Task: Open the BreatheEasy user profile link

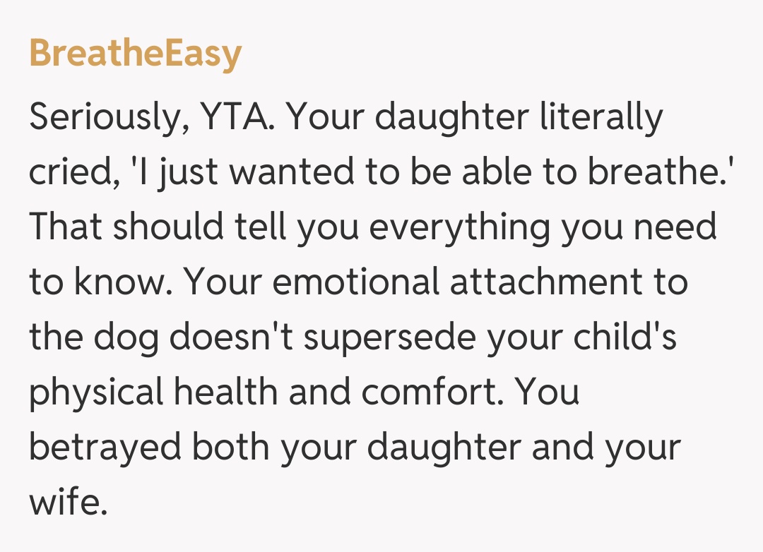Action: point(135,54)
